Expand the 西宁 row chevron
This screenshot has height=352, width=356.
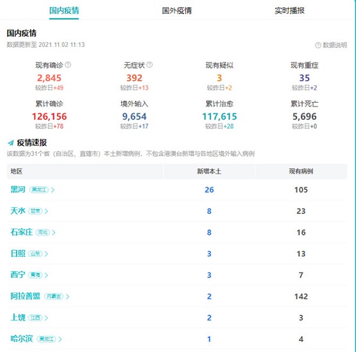(x=46, y=275)
